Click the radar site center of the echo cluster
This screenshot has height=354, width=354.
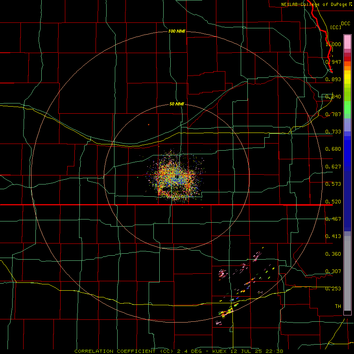[177, 176]
